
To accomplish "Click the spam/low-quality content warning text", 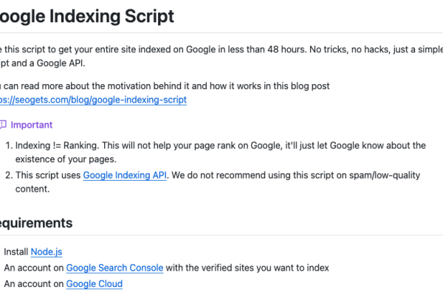I will 296,176.
